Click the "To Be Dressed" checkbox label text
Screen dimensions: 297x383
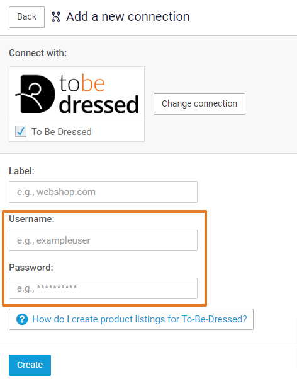(x=62, y=132)
